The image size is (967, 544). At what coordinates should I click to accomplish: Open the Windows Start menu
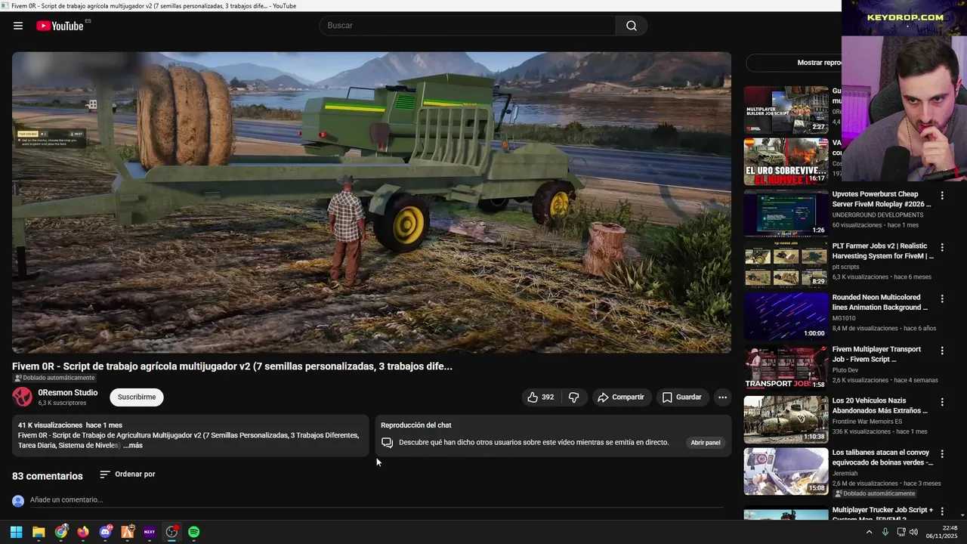point(16,532)
